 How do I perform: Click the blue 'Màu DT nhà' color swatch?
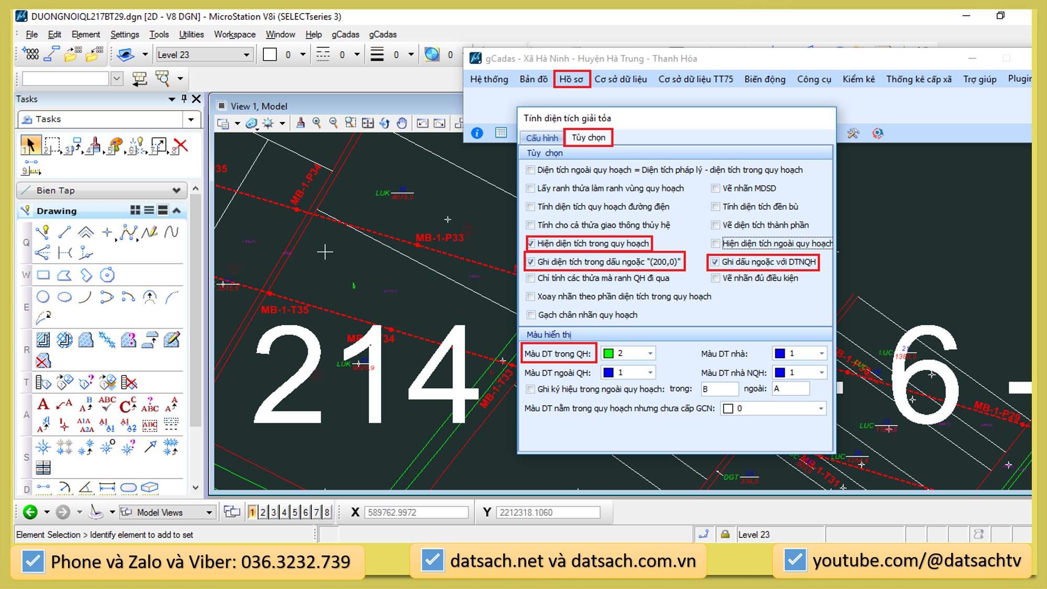[x=780, y=353]
